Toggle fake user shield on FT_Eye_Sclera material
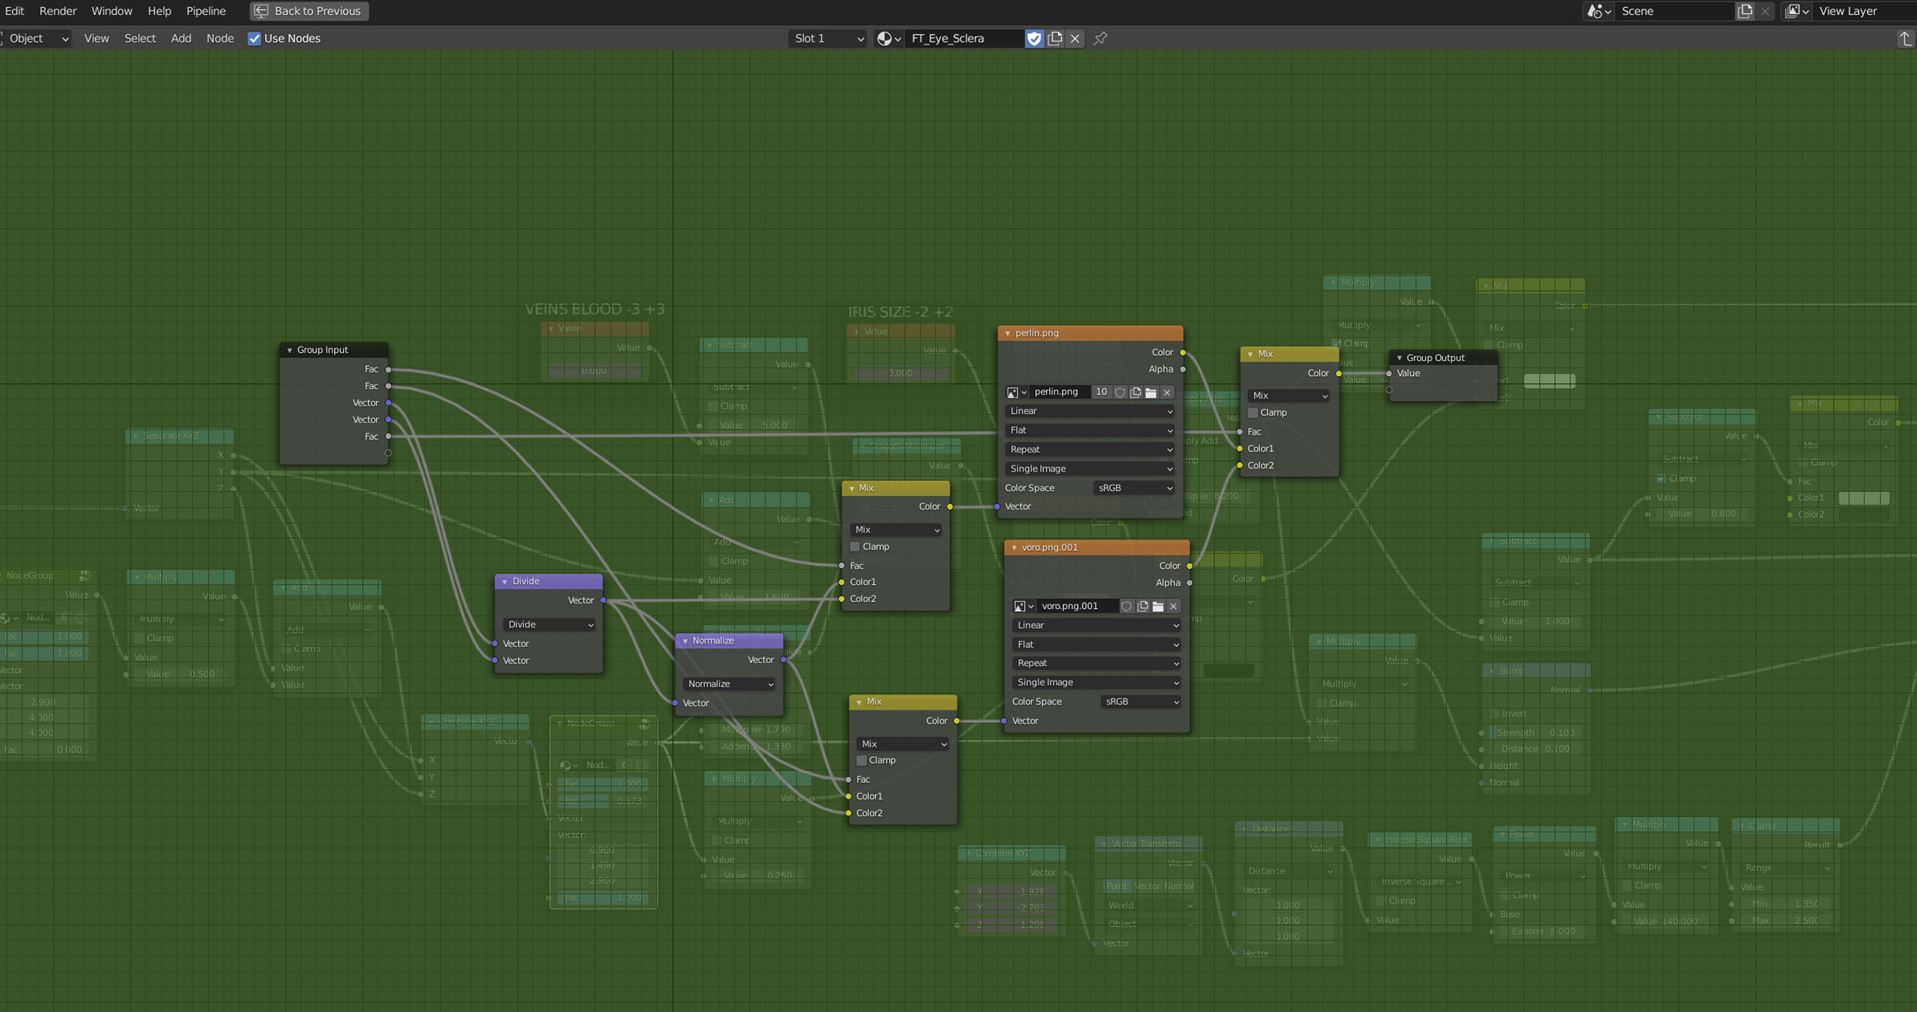The image size is (1917, 1012). pyautogui.click(x=1034, y=38)
